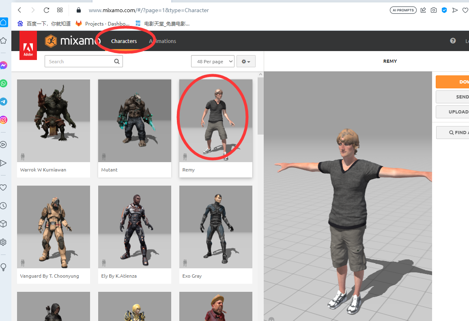Click the orange Download button
Viewport: 469px width, 321px height.
452,81
